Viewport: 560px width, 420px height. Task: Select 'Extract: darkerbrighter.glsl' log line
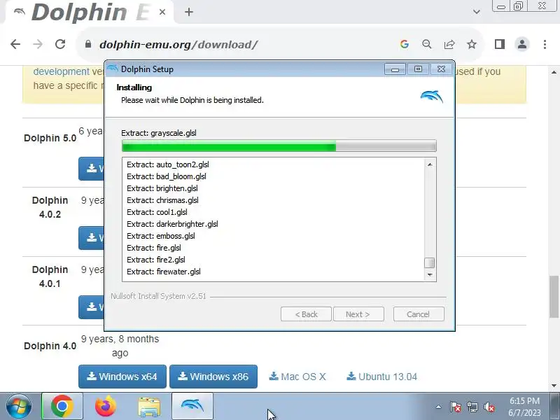[x=172, y=224]
